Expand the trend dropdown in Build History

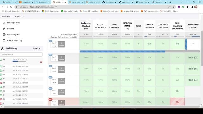(x=37, y=48)
